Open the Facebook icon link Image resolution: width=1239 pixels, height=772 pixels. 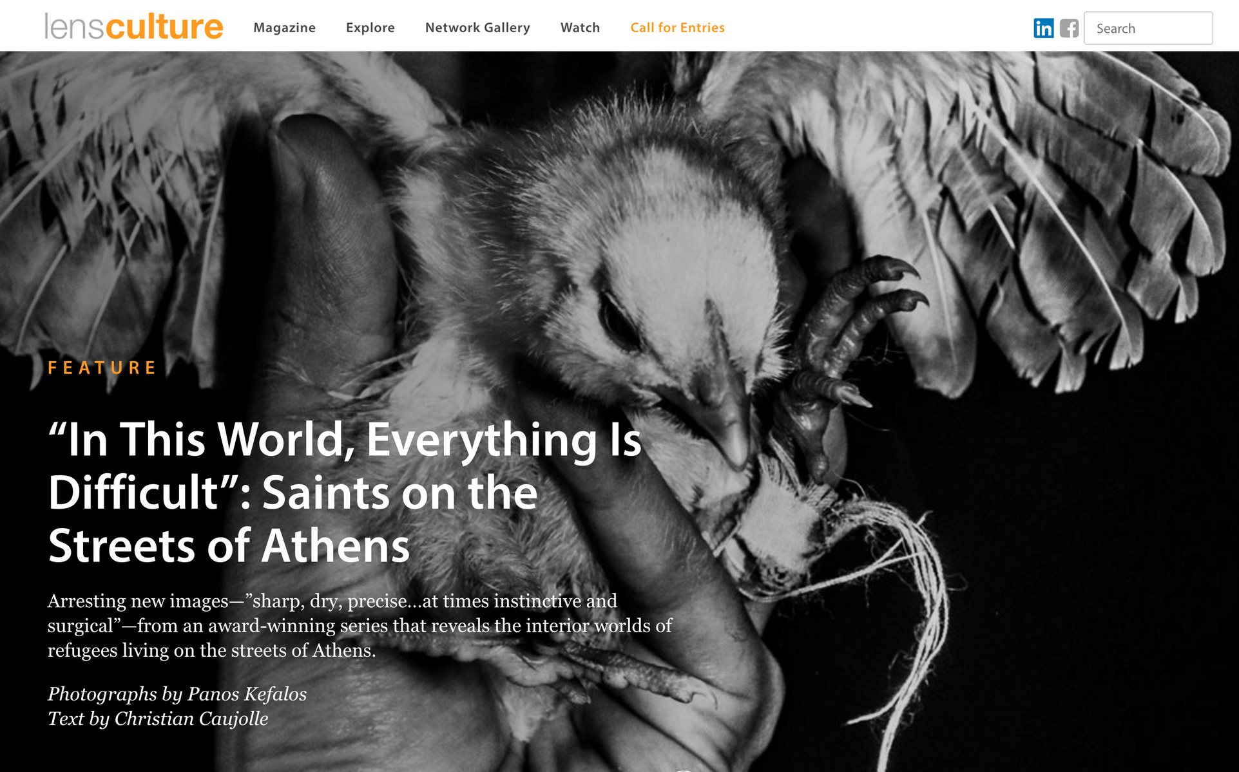click(1069, 28)
